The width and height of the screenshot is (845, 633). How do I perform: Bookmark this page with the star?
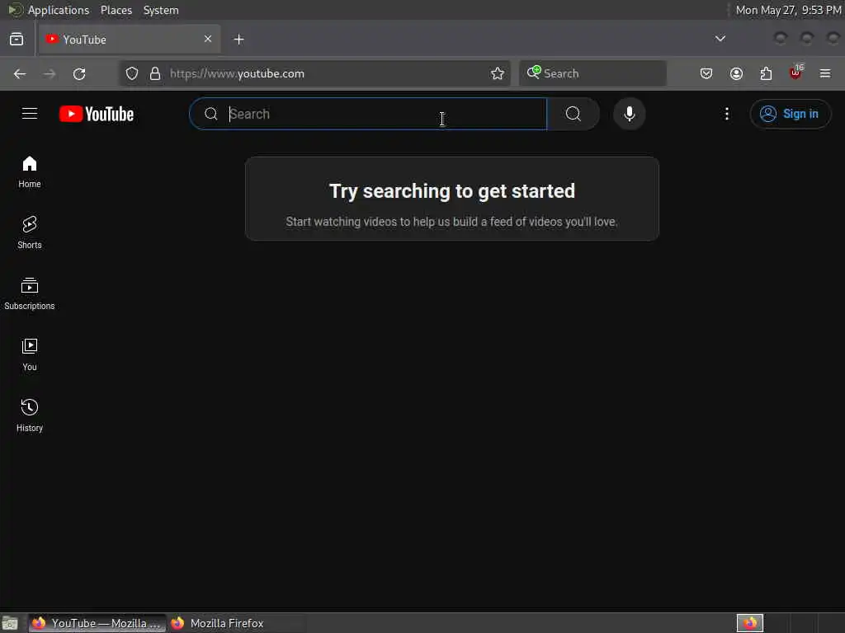click(498, 73)
